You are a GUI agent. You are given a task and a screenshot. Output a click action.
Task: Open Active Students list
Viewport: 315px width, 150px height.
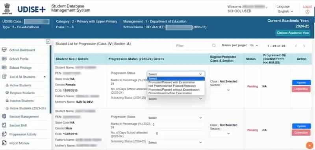(x=20, y=85)
